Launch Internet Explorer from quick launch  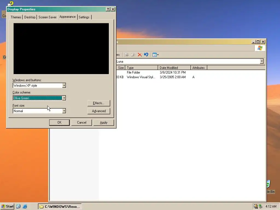25,206
